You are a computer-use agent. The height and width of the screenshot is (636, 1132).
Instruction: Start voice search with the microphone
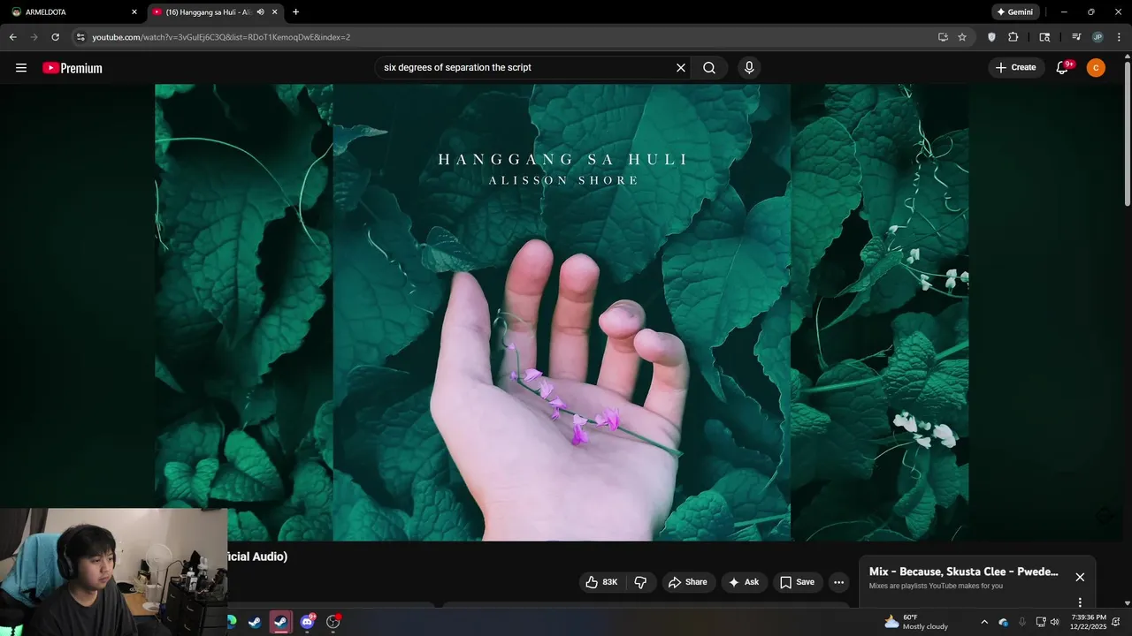coord(749,68)
